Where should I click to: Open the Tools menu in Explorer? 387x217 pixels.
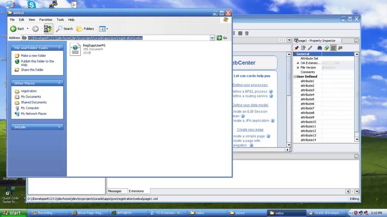[x=60, y=20]
